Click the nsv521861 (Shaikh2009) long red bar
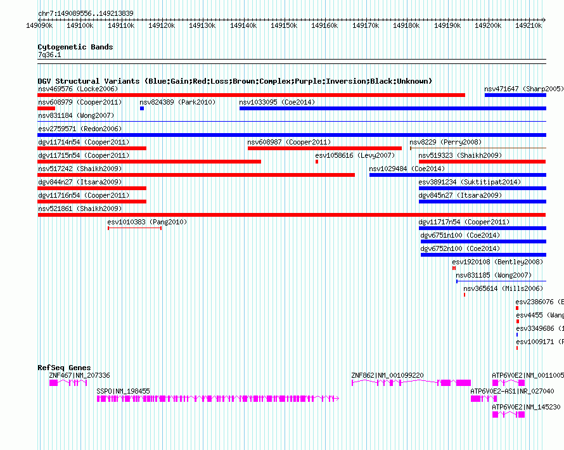 click(x=292, y=215)
